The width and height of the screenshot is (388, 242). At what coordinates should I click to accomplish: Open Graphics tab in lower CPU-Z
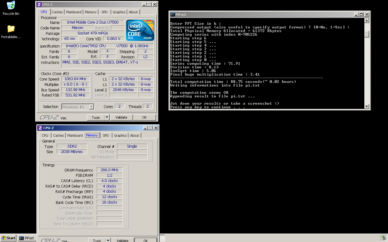point(120,136)
